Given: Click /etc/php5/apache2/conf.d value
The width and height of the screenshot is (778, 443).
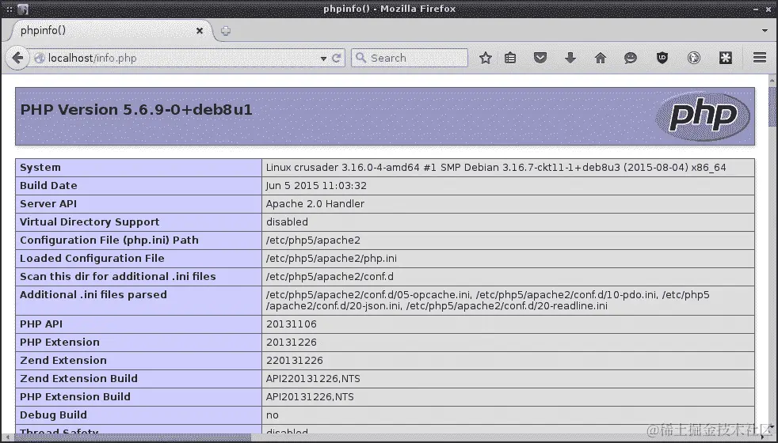Looking at the screenshot, I should click(330, 277).
